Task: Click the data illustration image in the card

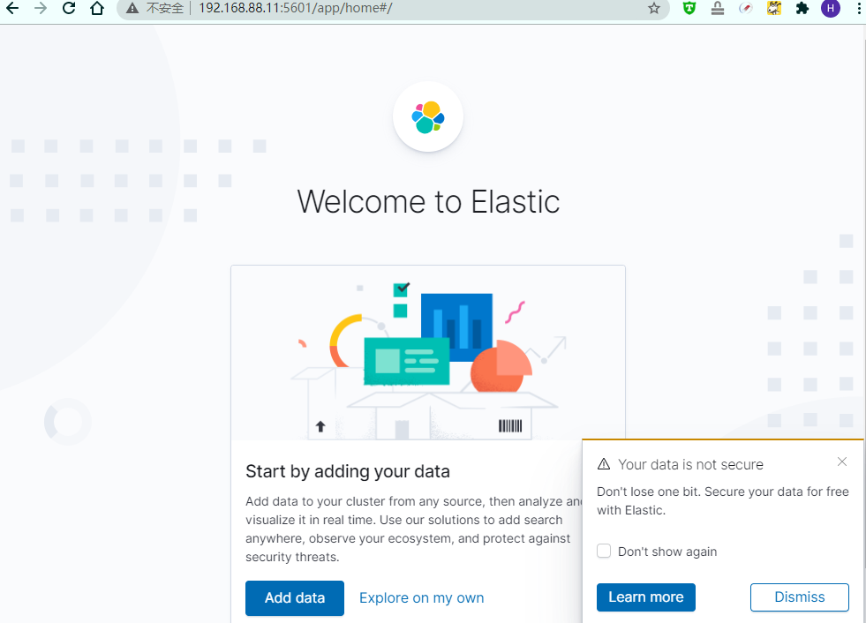Action: 428,354
